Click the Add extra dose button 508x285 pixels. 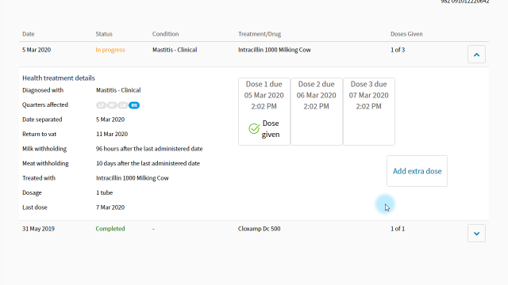click(417, 171)
